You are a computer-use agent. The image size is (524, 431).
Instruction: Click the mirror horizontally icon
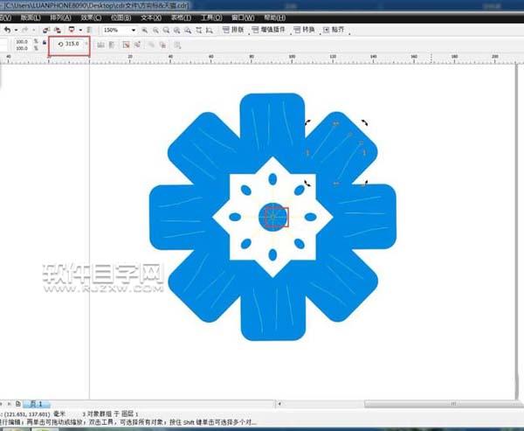[100, 45]
